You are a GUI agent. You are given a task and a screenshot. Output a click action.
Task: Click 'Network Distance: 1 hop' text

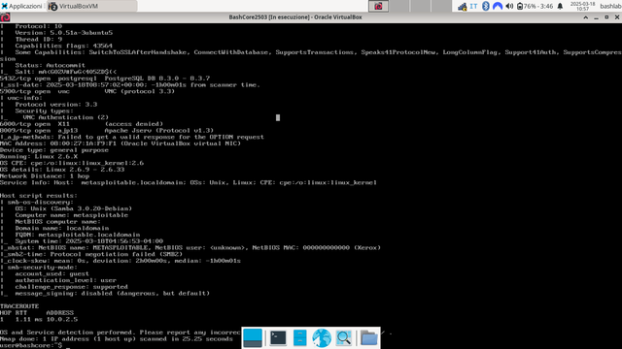45,176
